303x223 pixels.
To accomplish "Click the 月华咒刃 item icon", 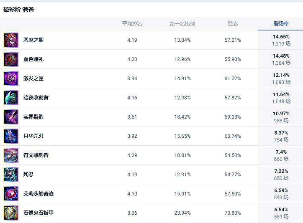I will pos(11,136).
